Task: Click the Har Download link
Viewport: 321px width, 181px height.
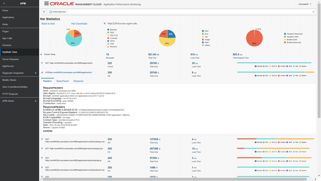Action: click(x=79, y=24)
